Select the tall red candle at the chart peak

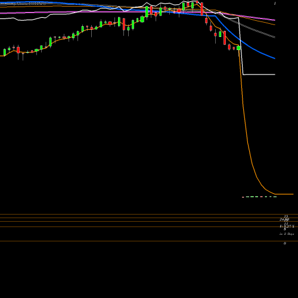[x=202, y=9]
